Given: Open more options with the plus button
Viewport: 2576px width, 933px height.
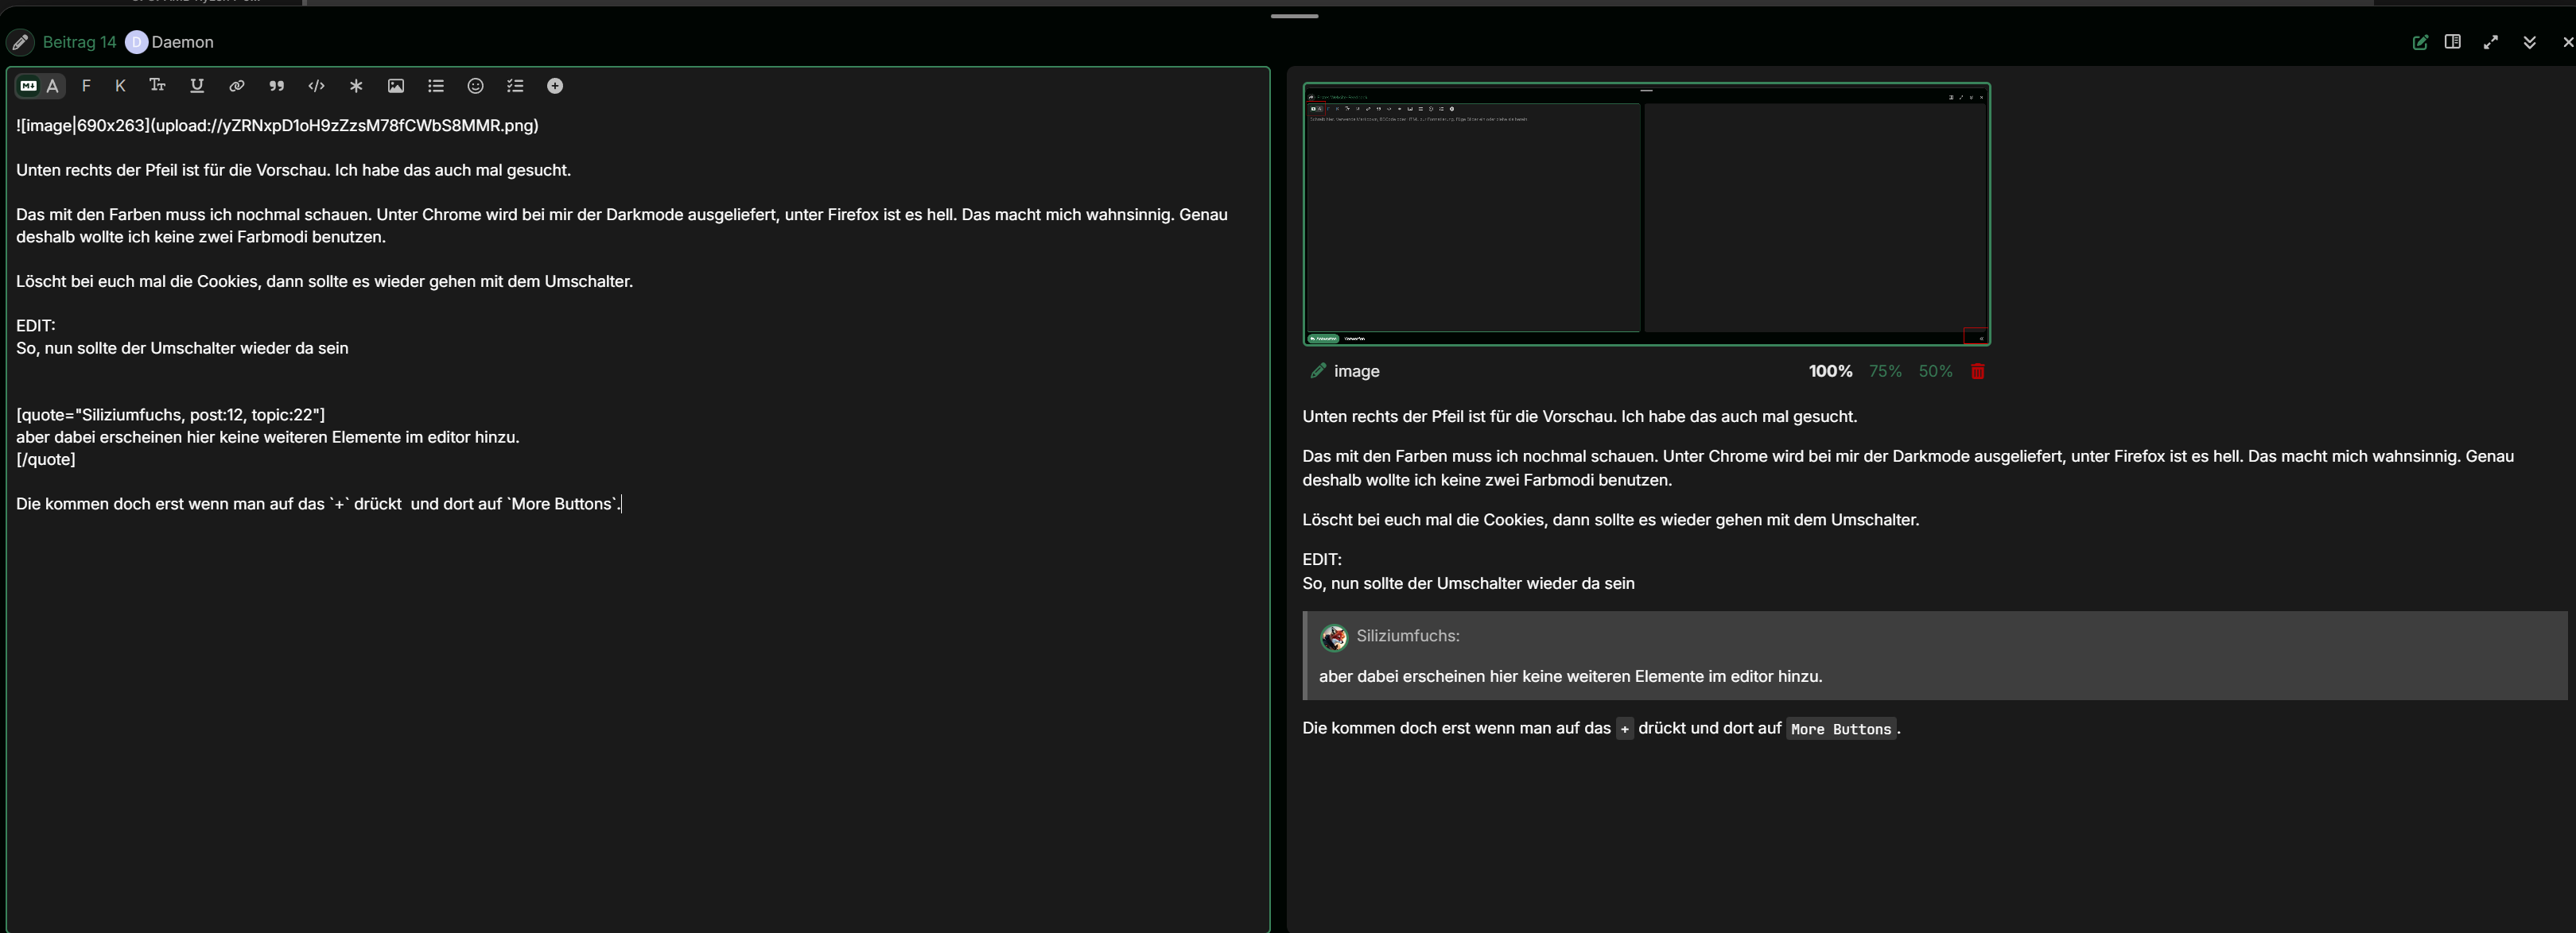Looking at the screenshot, I should click(555, 86).
